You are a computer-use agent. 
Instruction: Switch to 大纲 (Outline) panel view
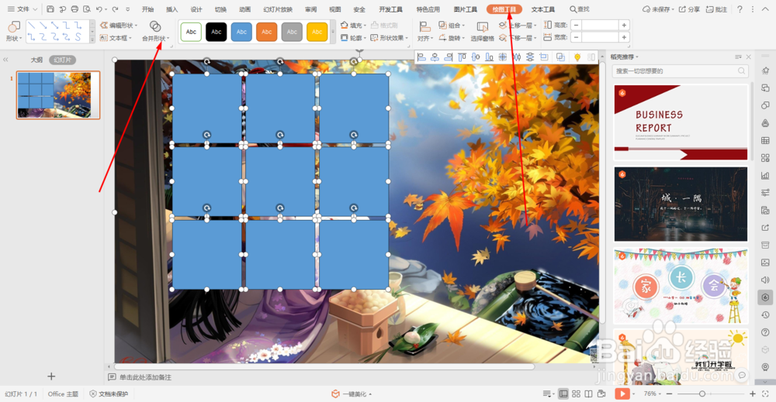(36, 60)
